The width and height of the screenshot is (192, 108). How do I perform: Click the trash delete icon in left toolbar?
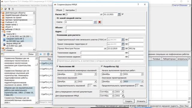coord(9,9)
